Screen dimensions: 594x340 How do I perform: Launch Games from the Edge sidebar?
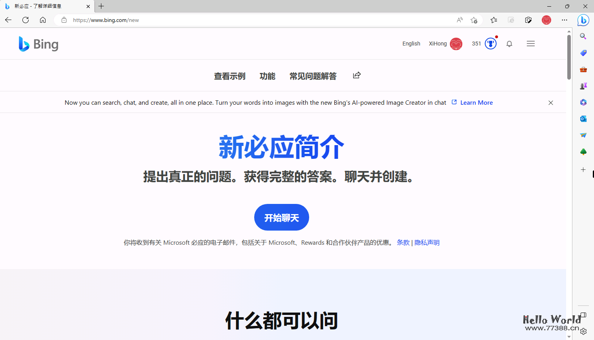583,85
